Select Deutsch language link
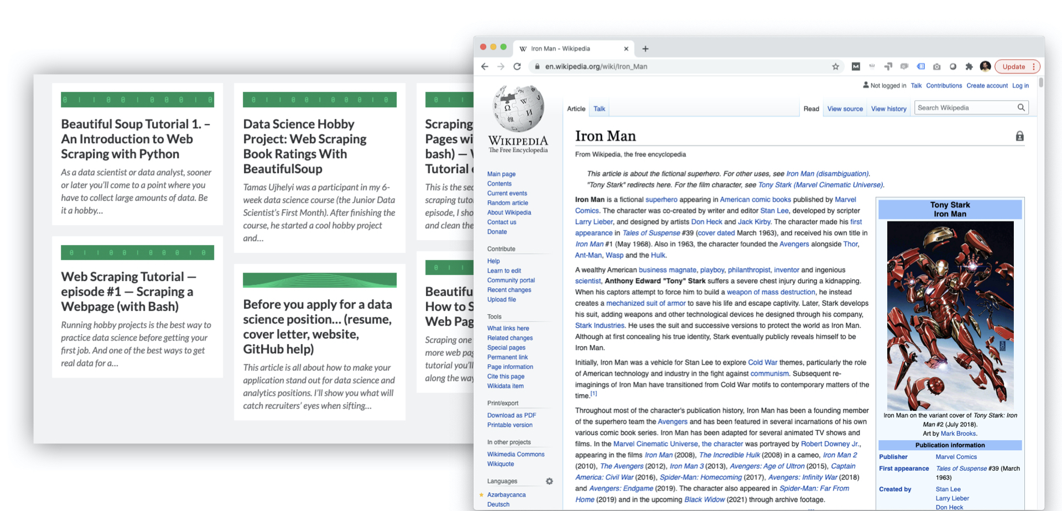Viewport: 1062px width, 511px height. pos(498,504)
